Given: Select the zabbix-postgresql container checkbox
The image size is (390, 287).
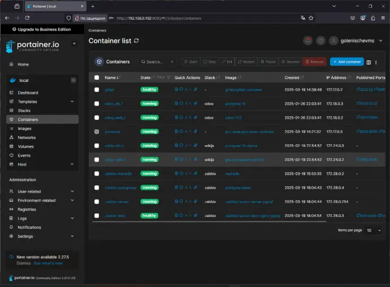Looking at the screenshot, I should (x=97, y=188).
